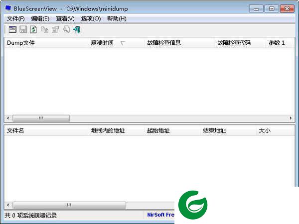299x224 pixels.
Task: Click the Save Selected Items floppy icon
Action: (23, 29)
